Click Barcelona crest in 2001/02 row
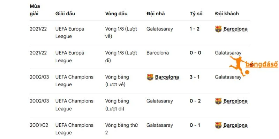 click(218, 125)
